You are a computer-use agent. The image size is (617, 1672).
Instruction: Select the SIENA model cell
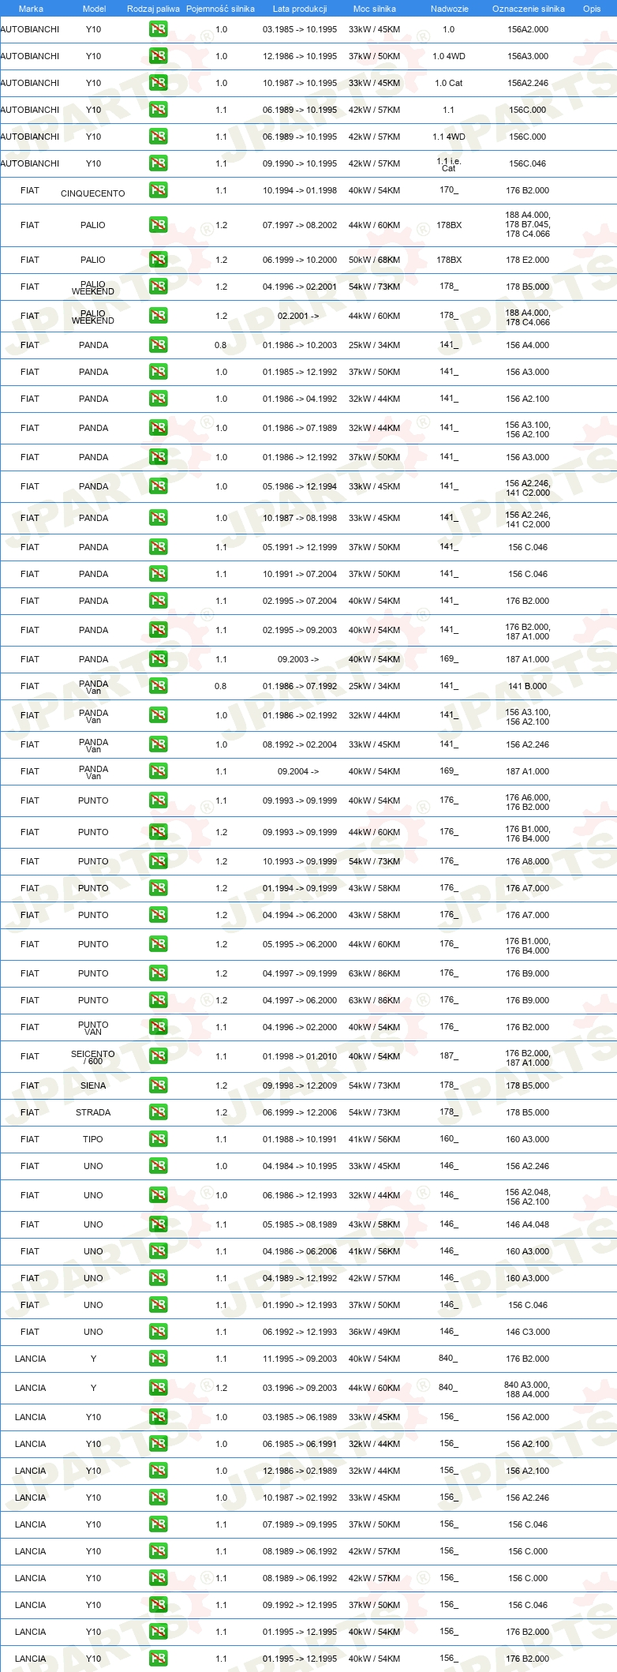[93, 1085]
